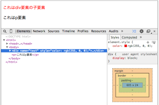
Task: Open the Audits tab
Action: [x=114, y=31]
